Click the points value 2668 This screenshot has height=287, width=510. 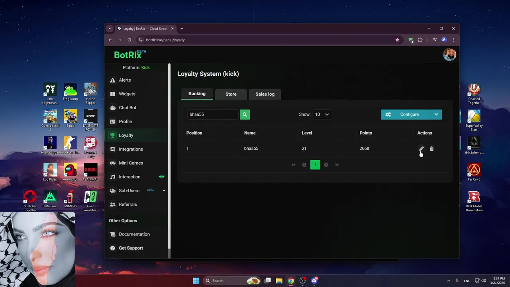364,148
